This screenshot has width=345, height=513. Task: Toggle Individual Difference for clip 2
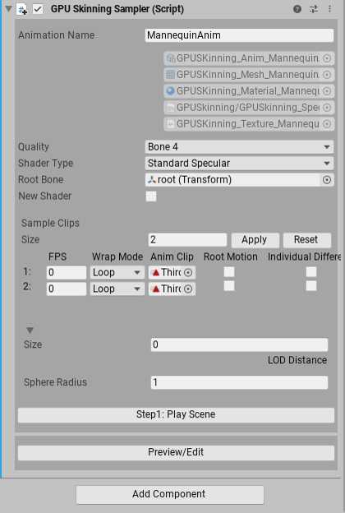click(x=311, y=285)
